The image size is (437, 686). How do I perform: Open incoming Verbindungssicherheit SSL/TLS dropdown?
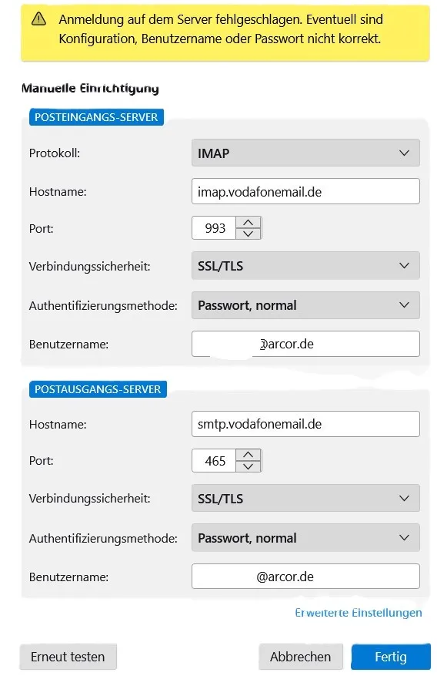[x=305, y=266]
